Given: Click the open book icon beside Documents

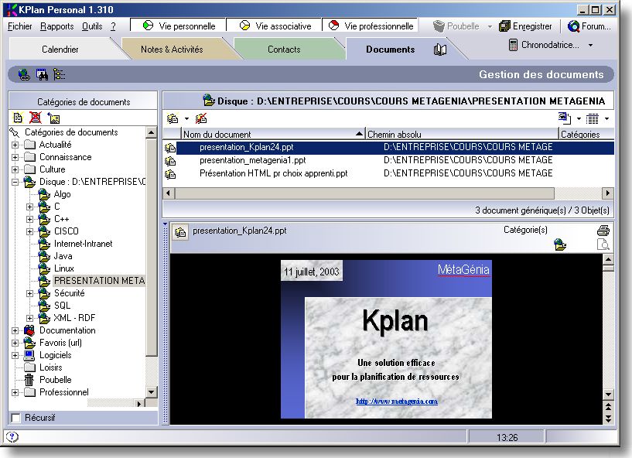Looking at the screenshot, I should tap(439, 50).
